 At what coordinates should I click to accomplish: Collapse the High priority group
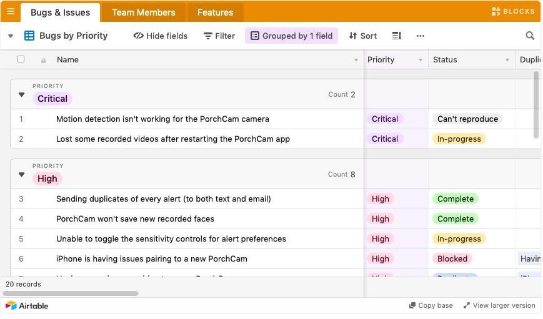click(21, 175)
